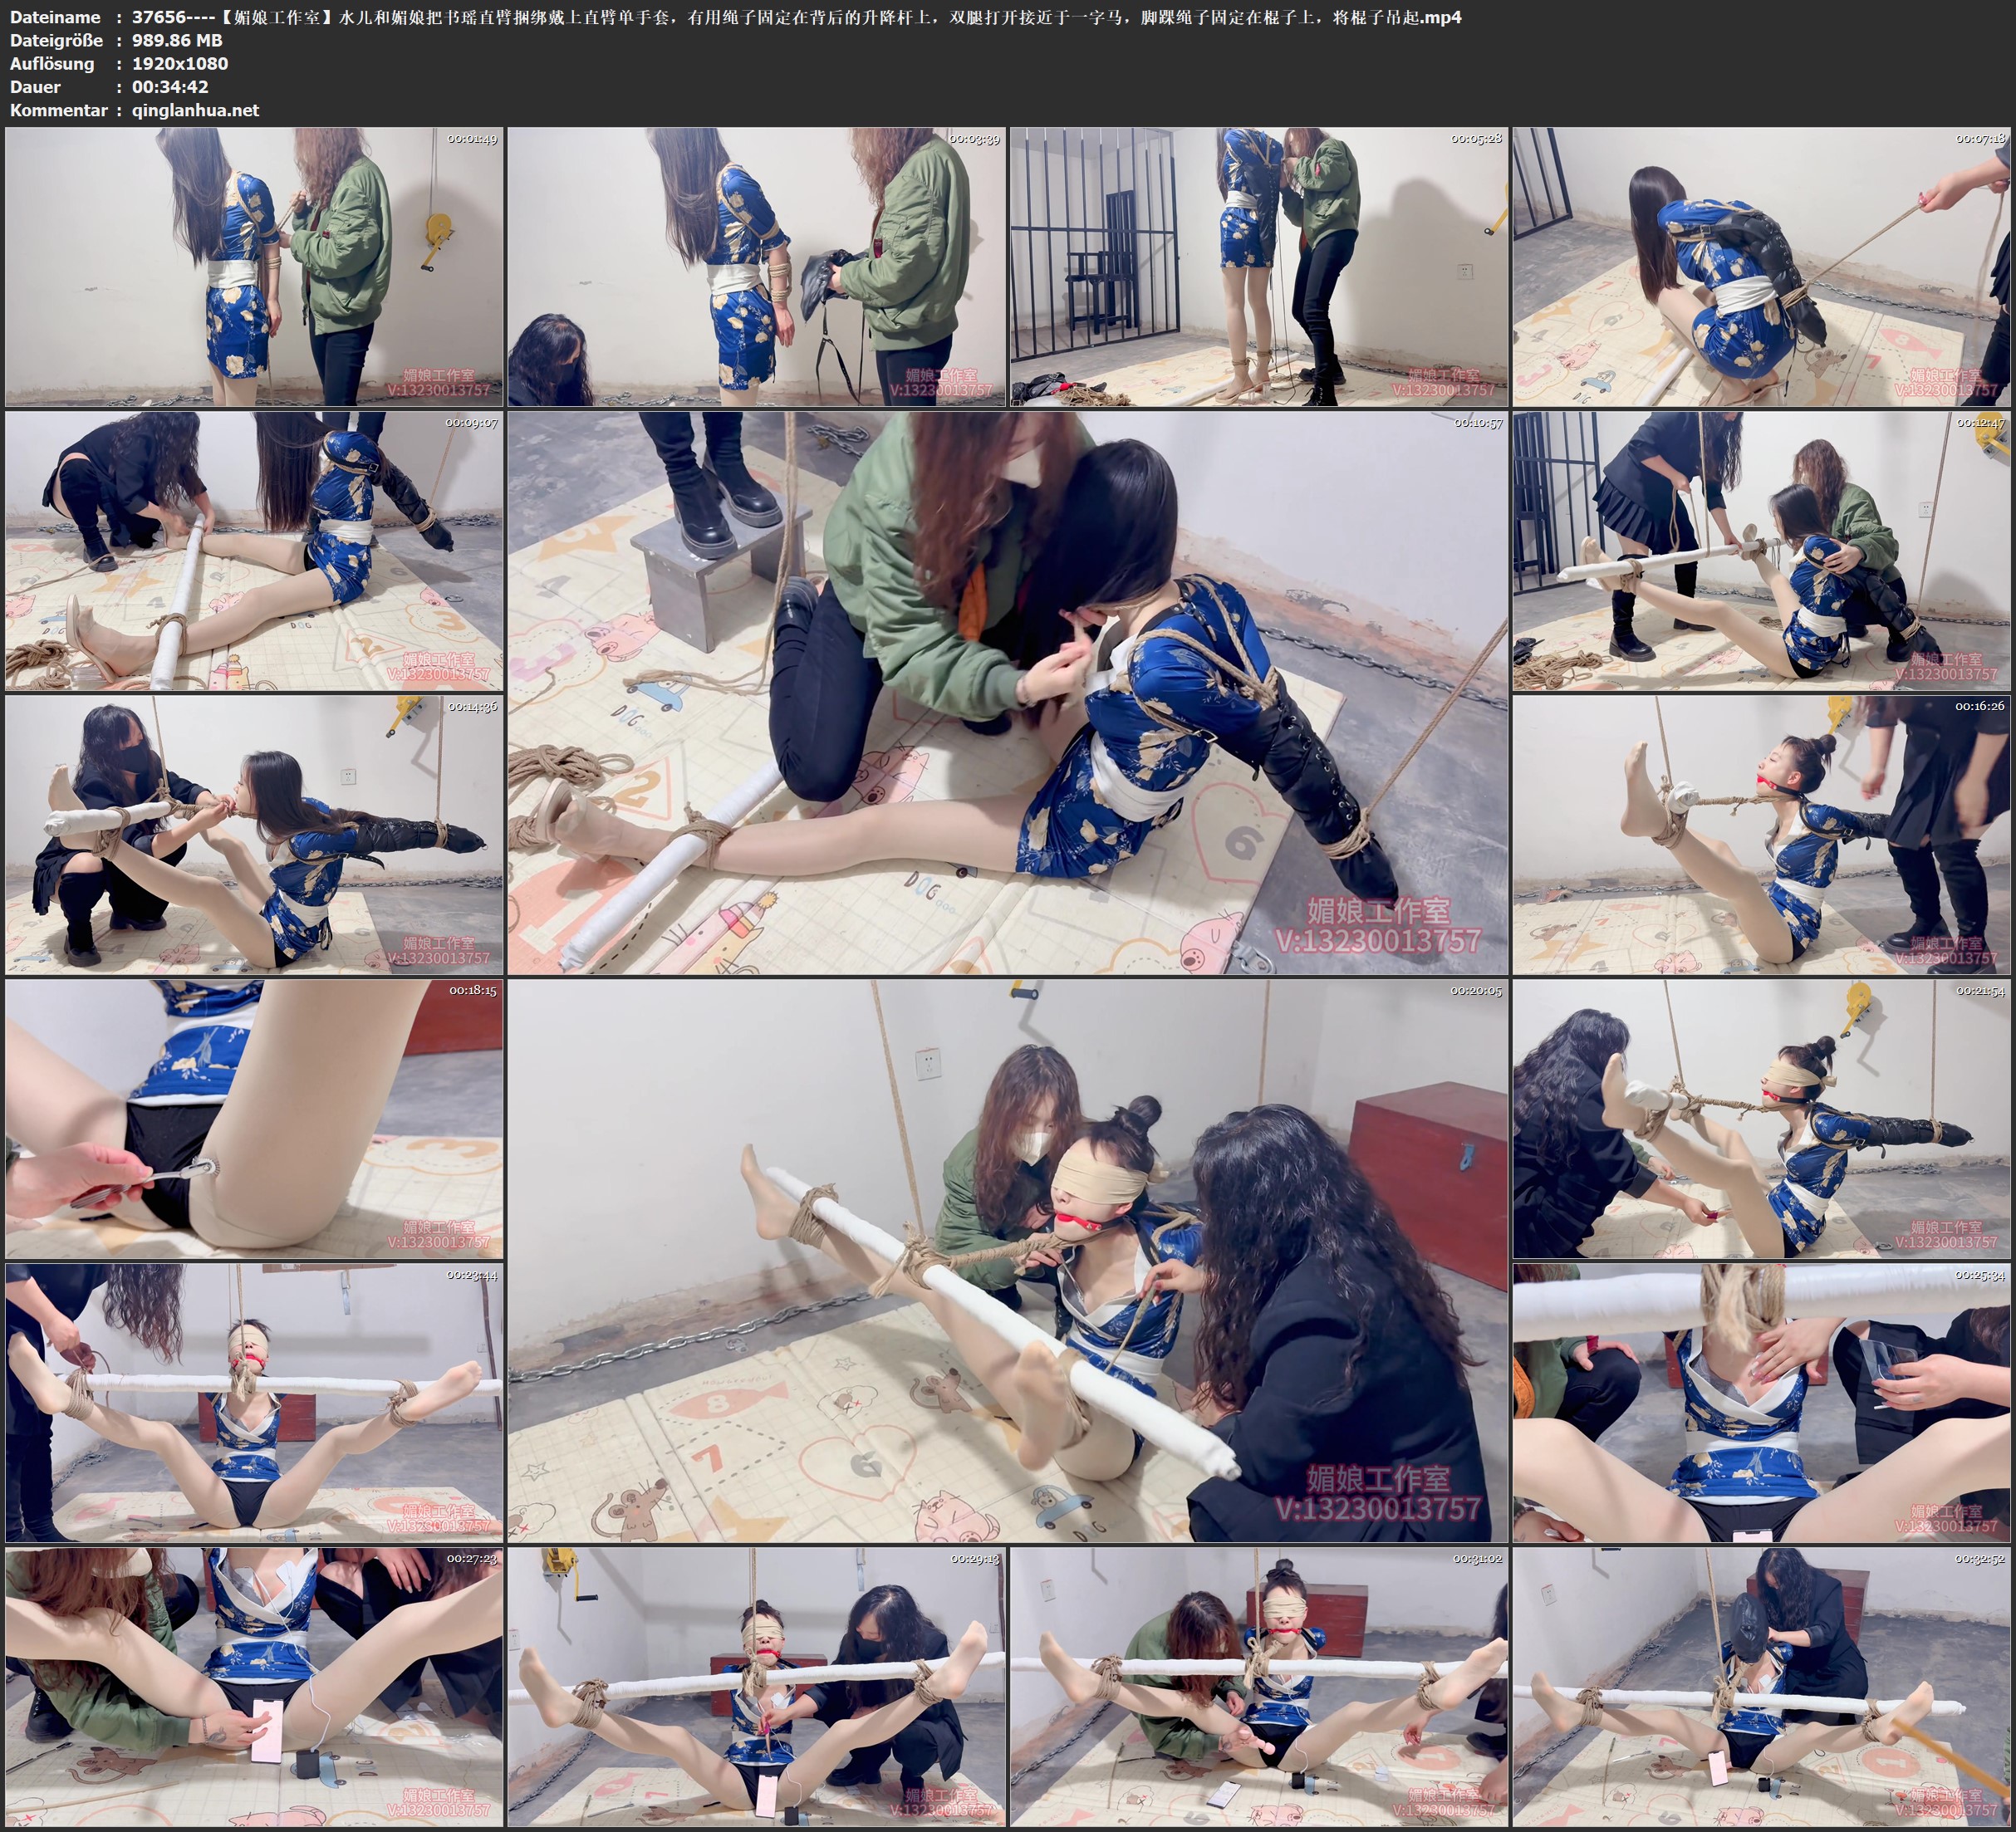Select the thumbnail marked 00:05:28
Viewport: 2016px width, 1832px height.
click(1258, 266)
